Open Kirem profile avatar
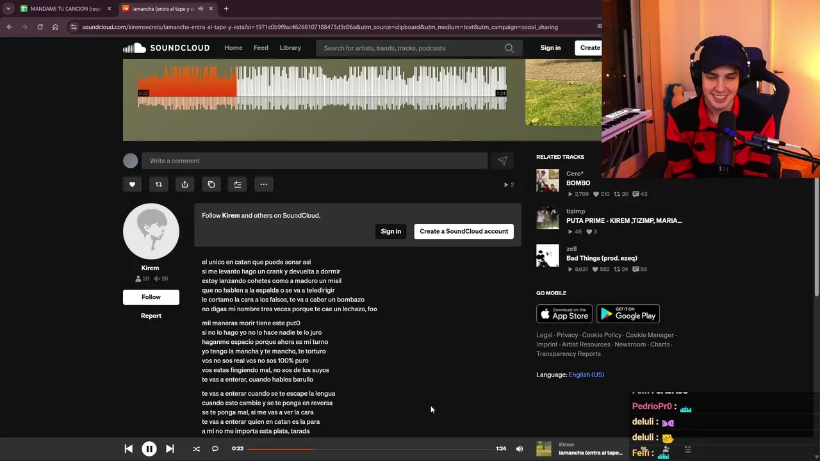 click(x=151, y=232)
